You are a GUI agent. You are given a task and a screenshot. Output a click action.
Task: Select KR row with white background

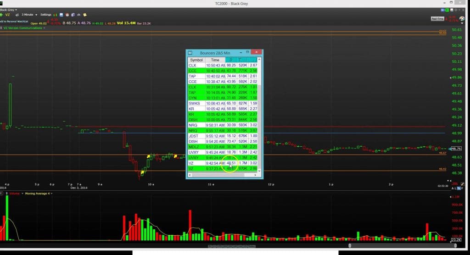click(x=223, y=109)
